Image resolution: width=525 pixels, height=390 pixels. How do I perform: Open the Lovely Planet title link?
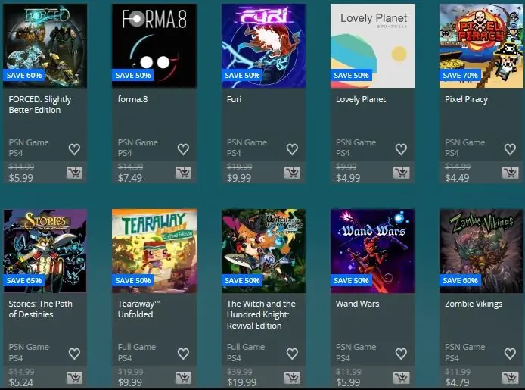click(x=361, y=99)
